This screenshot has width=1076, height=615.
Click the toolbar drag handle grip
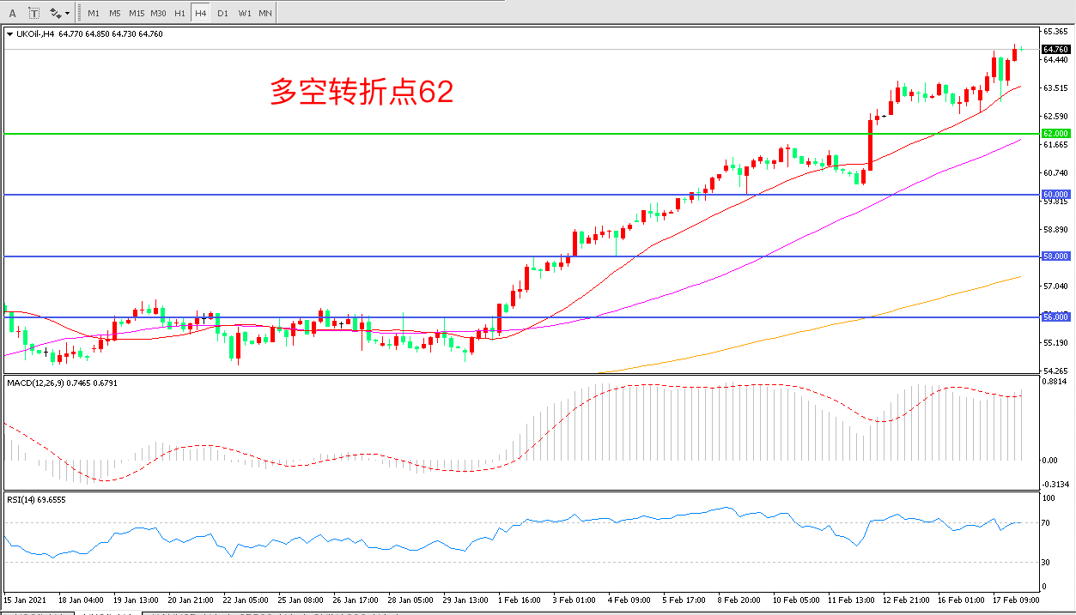(80, 13)
